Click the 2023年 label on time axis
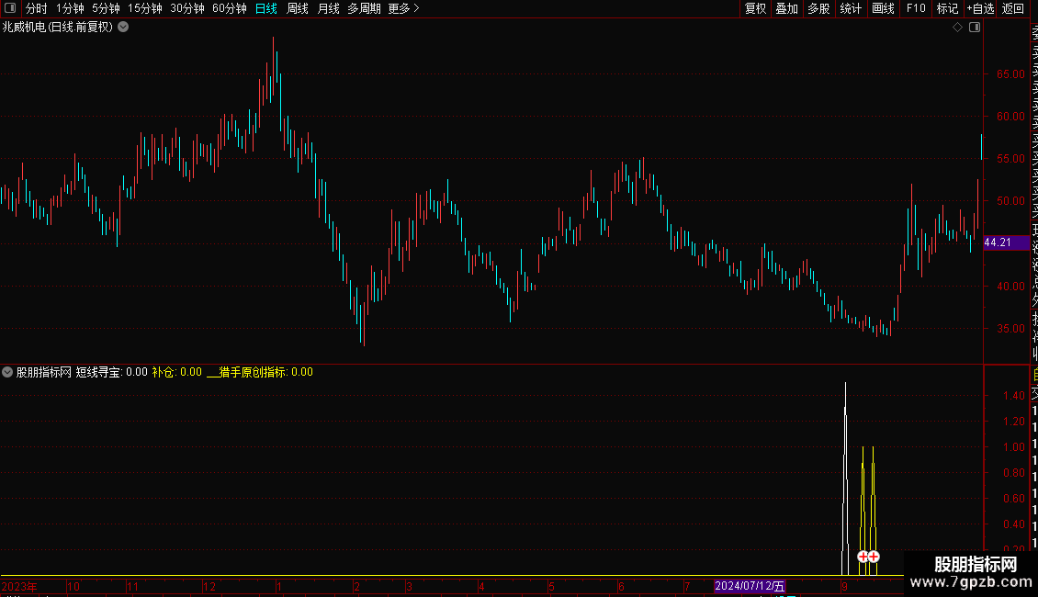This screenshot has width=1038, height=597. (x=19, y=586)
